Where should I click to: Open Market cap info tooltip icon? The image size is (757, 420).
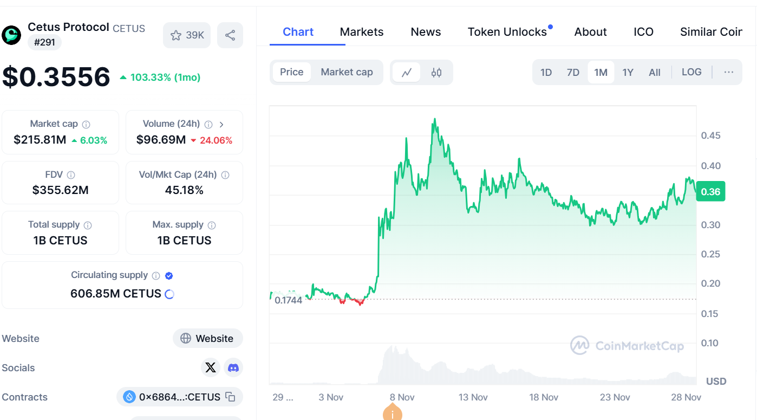pos(86,124)
